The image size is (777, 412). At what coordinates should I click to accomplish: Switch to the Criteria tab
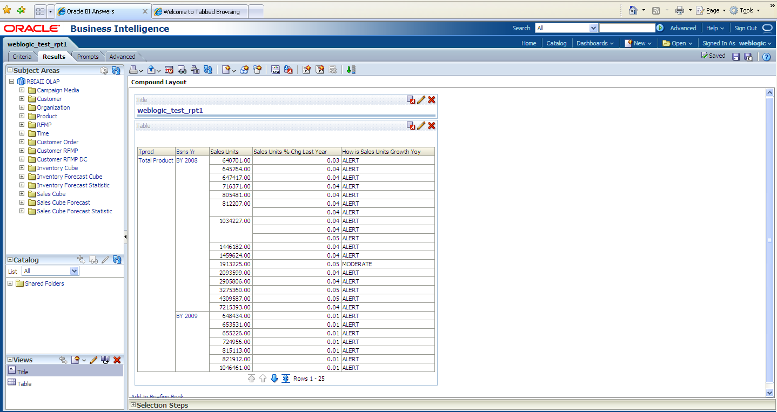[x=22, y=57]
